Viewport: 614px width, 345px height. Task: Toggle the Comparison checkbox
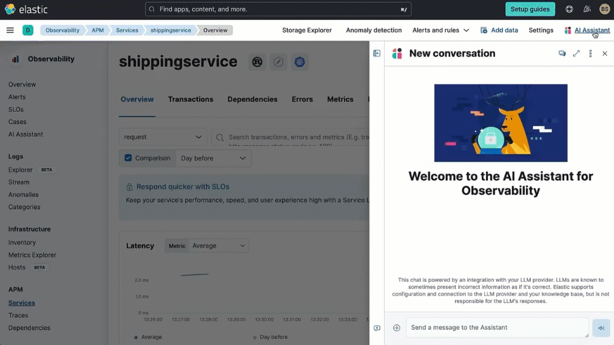[x=128, y=158]
